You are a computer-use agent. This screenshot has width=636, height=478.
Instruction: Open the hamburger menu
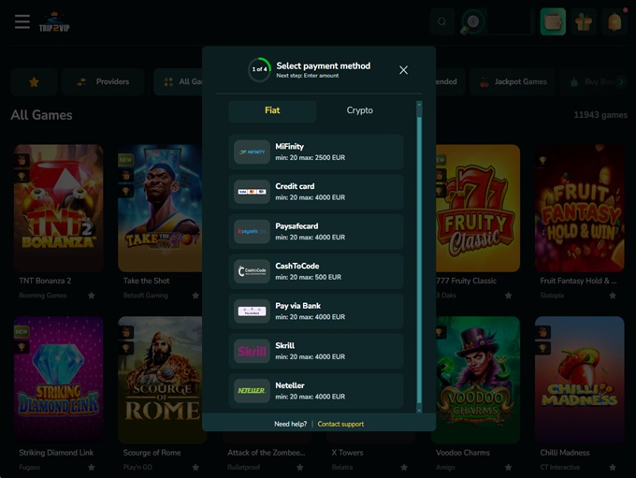coord(22,22)
